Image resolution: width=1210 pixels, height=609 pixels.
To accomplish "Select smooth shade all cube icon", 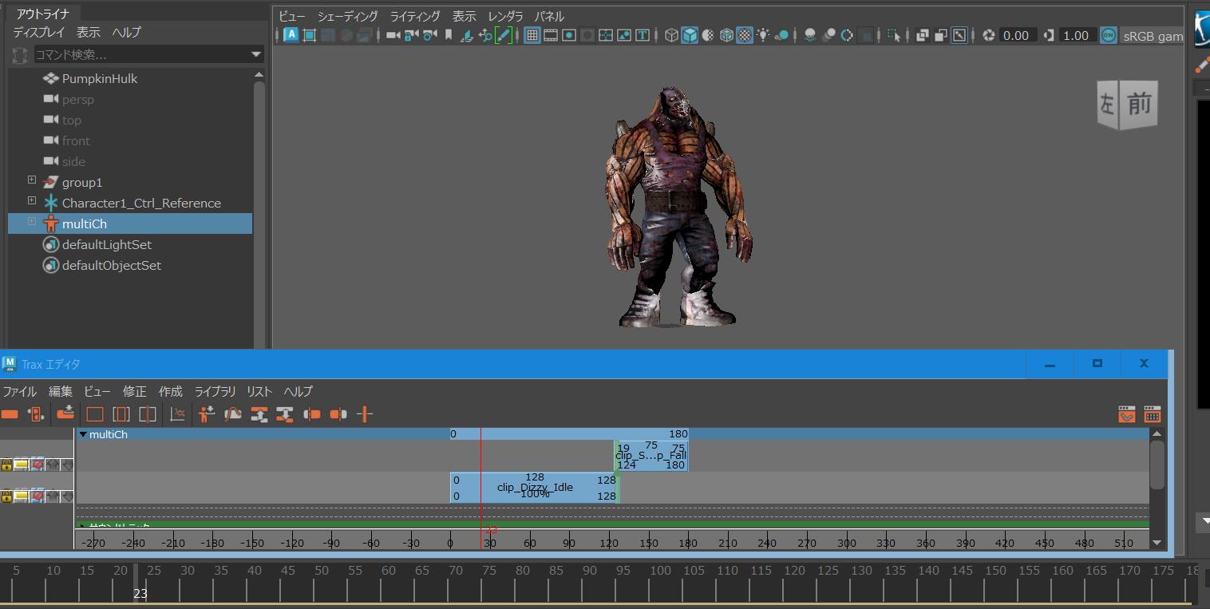I will (690, 35).
